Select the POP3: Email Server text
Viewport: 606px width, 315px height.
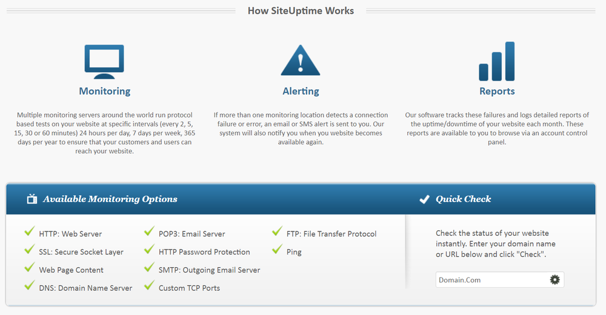[191, 234]
